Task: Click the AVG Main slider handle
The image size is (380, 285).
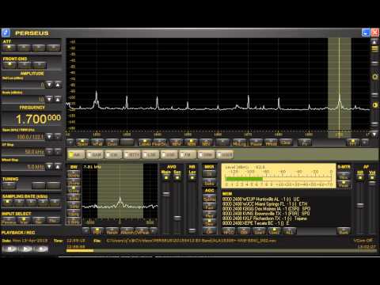Action: pyautogui.click(x=166, y=194)
